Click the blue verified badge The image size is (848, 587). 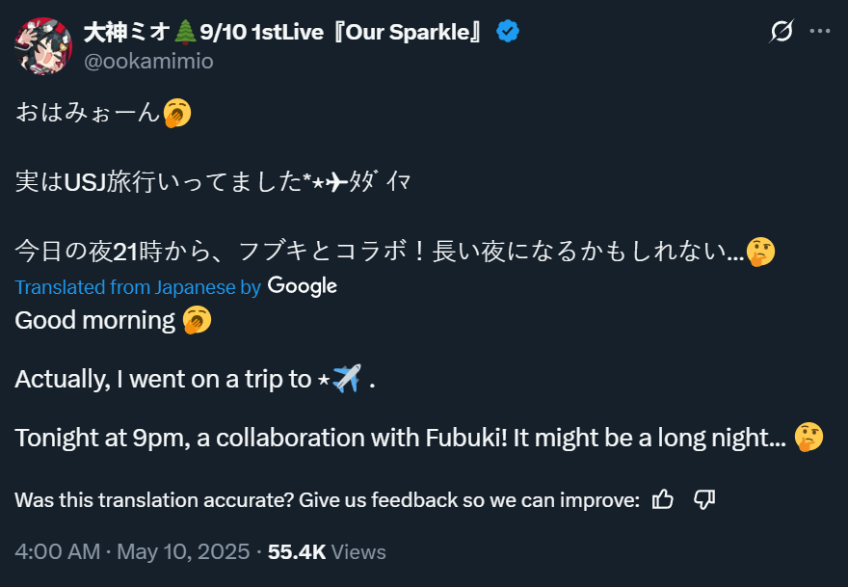point(508,32)
